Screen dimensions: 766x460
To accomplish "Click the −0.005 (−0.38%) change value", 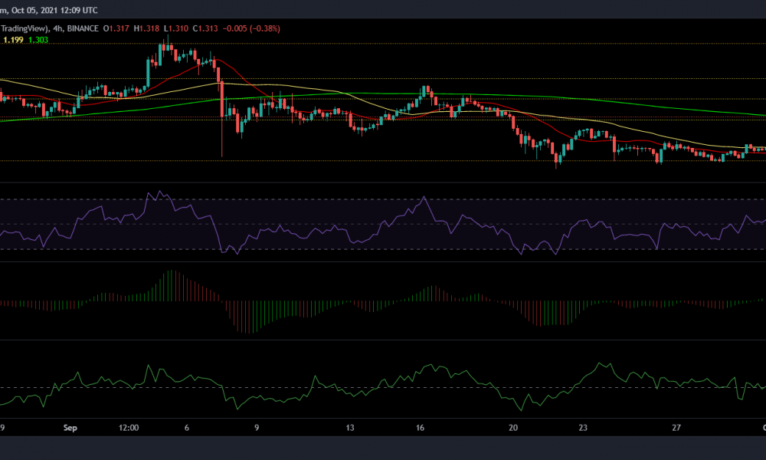I will coord(251,28).
